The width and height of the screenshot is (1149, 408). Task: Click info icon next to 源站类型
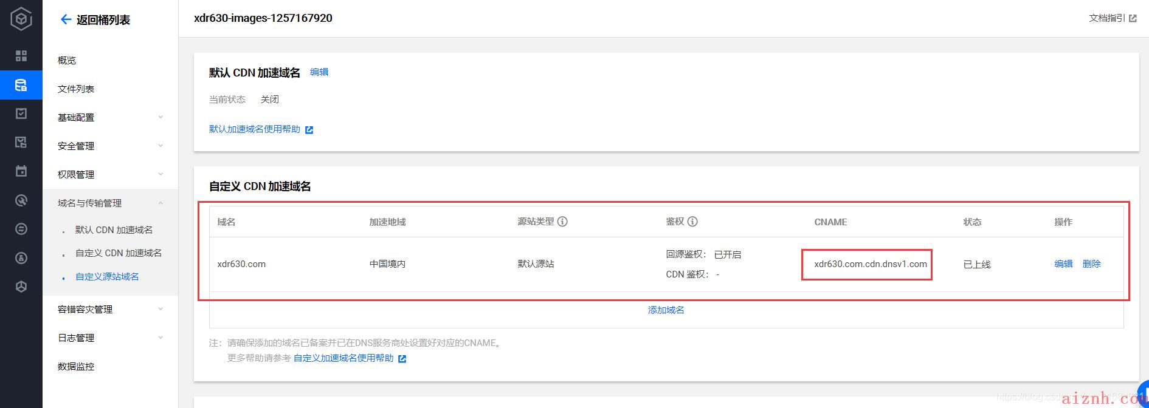[x=562, y=222]
